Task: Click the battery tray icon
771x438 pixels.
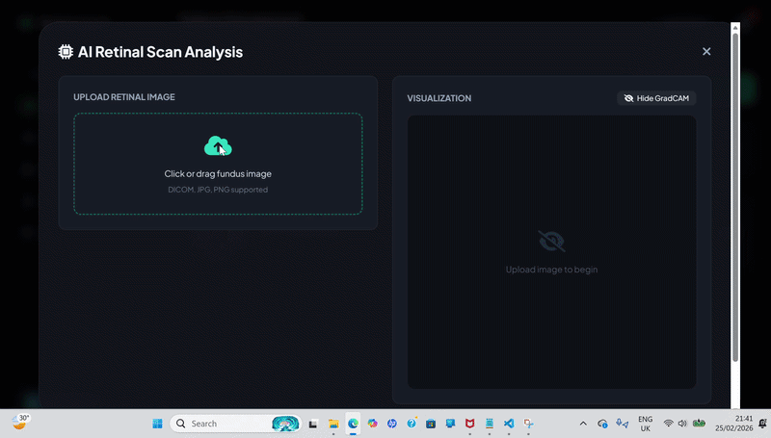Action: click(x=699, y=424)
